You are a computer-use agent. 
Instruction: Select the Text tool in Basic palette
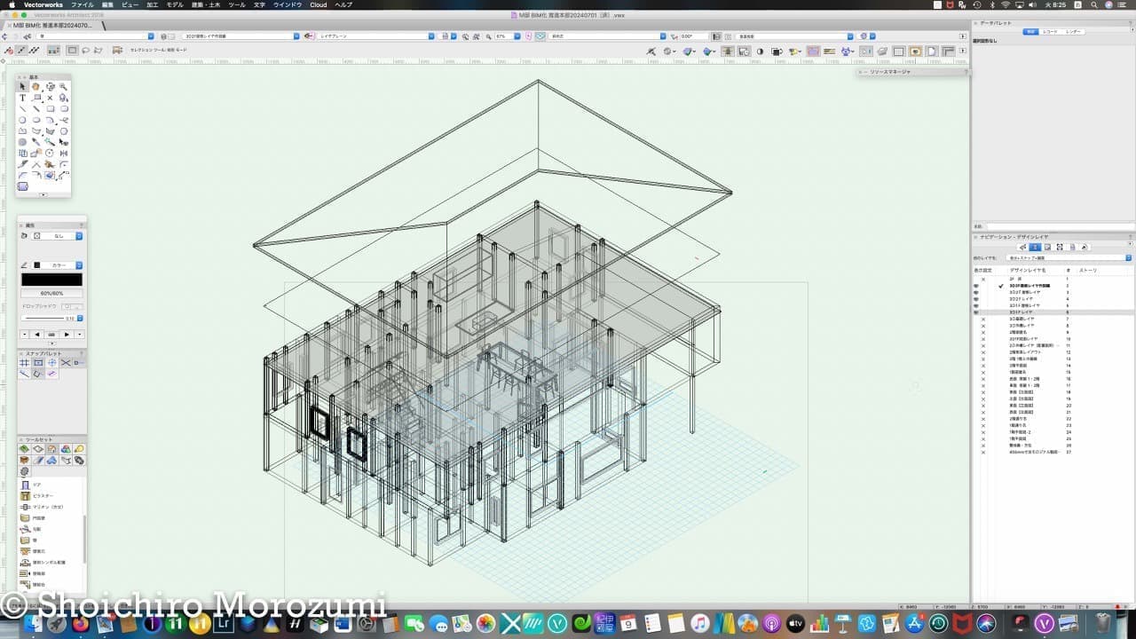23,98
